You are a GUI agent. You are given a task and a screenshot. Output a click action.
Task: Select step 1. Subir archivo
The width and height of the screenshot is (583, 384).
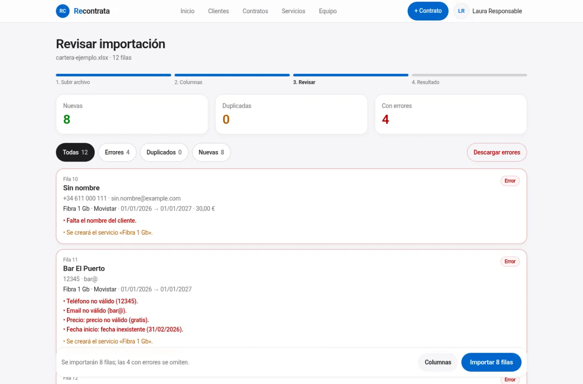tap(113, 79)
